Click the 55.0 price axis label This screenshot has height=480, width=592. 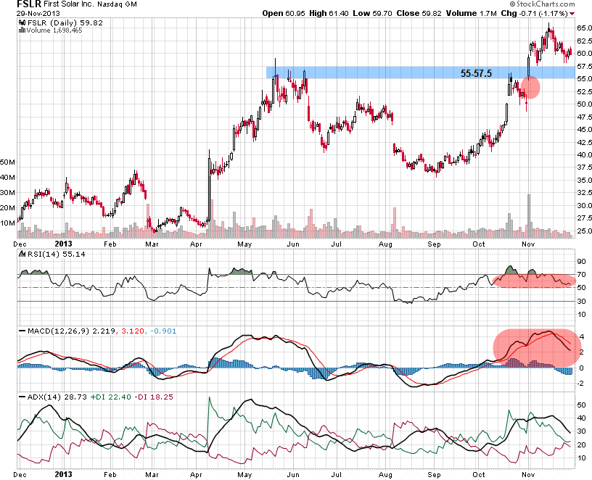(x=584, y=78)
